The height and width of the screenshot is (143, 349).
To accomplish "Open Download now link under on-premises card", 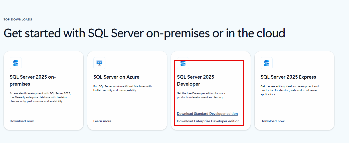I will [22, 121].
